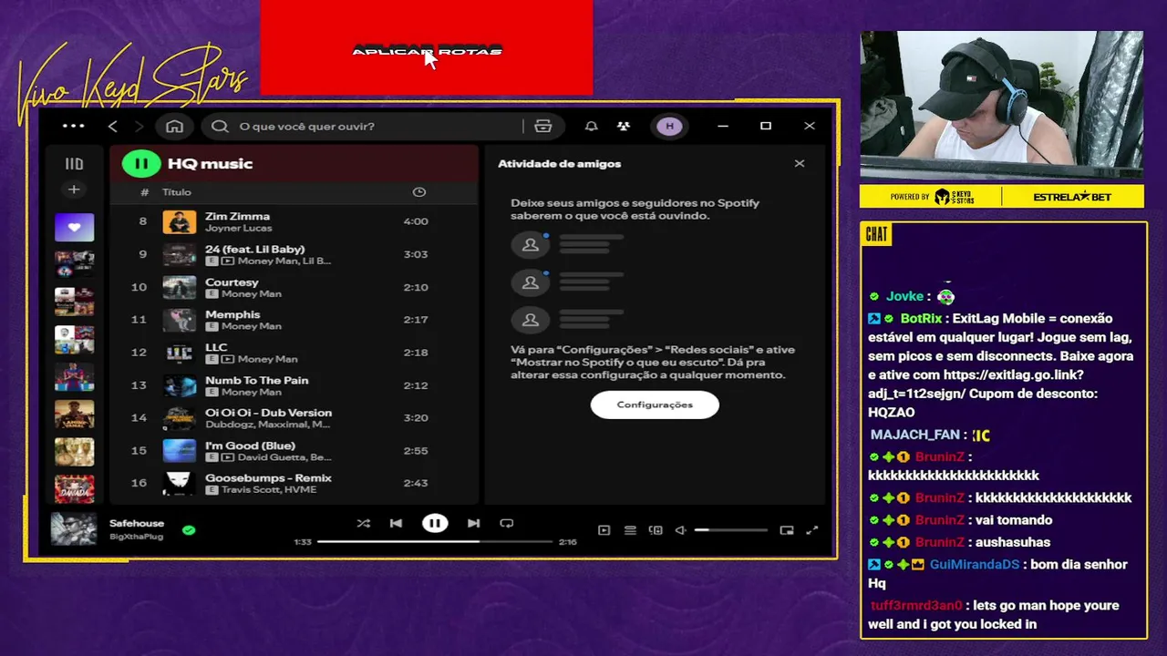Select the track Numb To The Pain
This screenshot has height=656, width=1167.
[294, 385]
